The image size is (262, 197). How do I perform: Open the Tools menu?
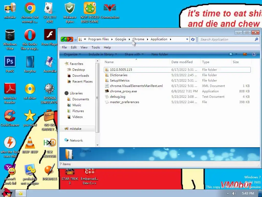[96, 47]
